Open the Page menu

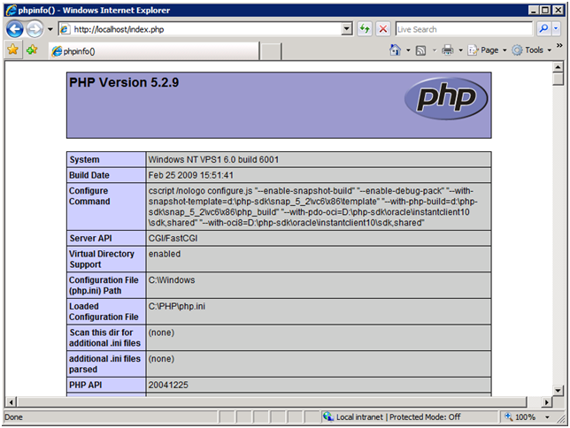pos(487,50)
